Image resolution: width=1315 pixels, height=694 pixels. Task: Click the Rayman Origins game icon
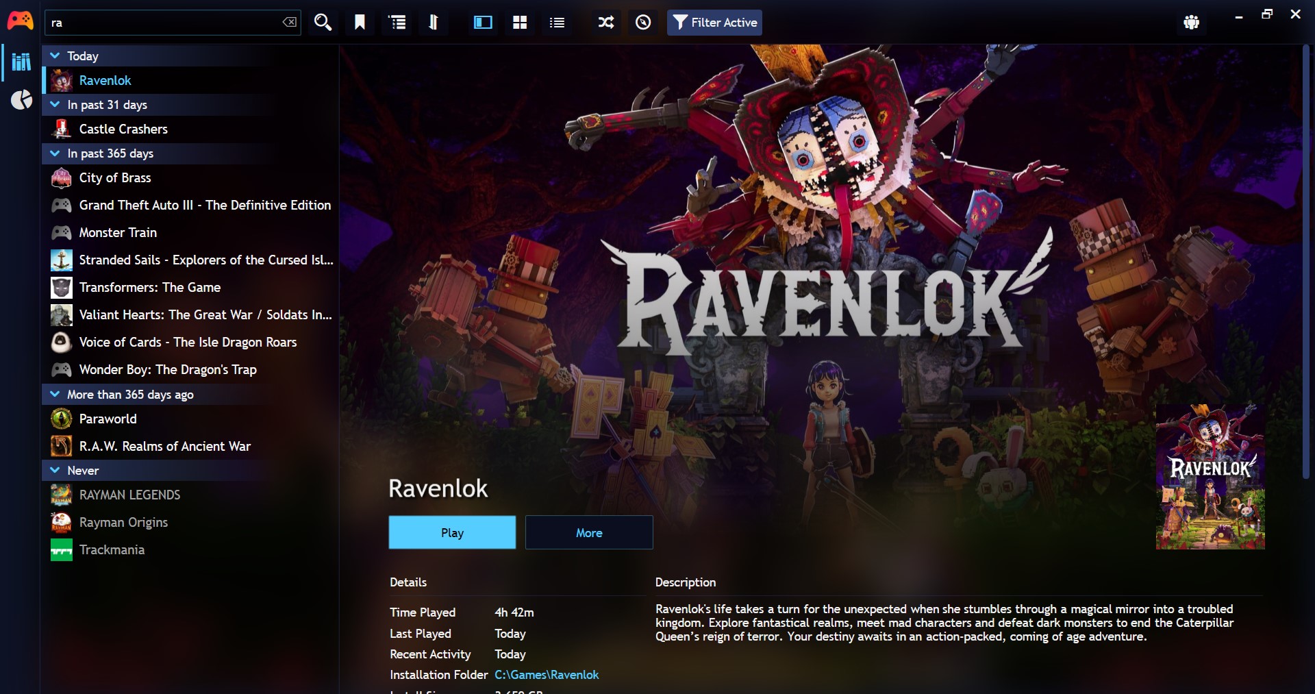62,522
